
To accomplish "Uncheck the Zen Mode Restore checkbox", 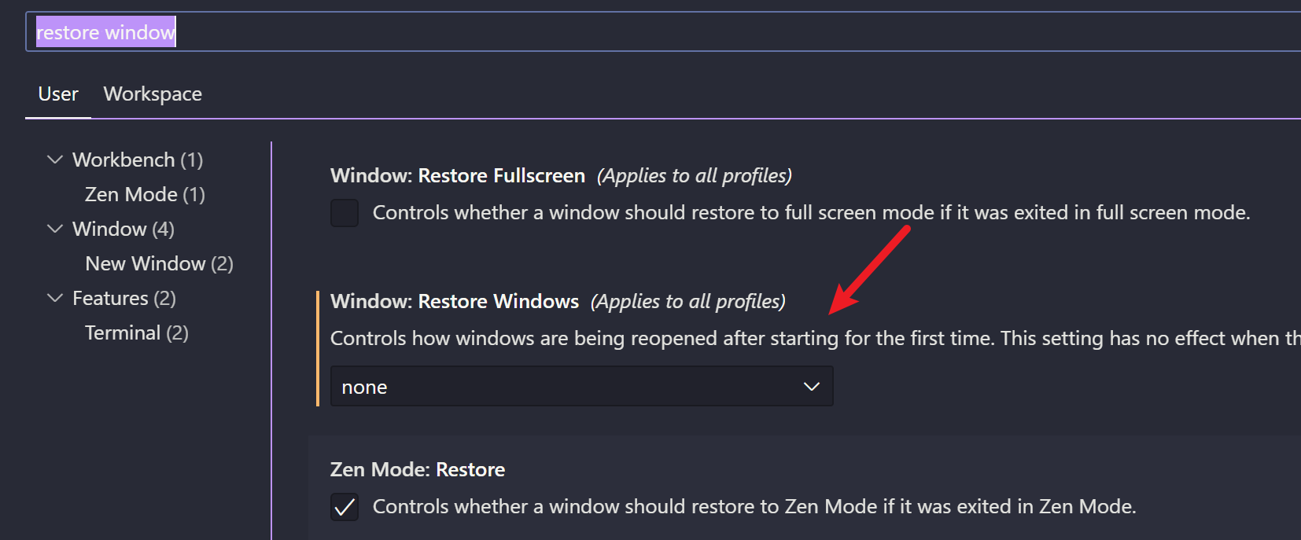I will coord(345,507).
